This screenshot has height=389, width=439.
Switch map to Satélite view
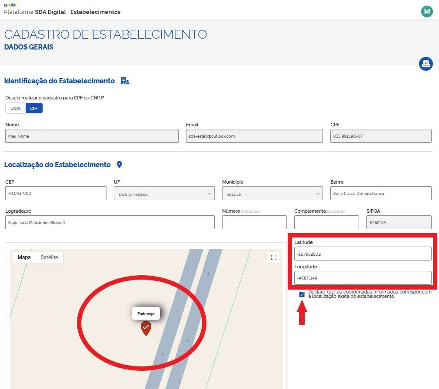[x=49, y=257]
